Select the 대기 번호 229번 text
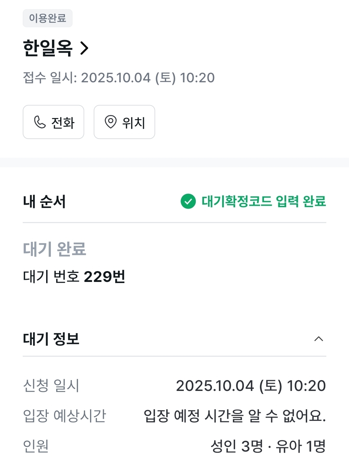 coord(74,277)
